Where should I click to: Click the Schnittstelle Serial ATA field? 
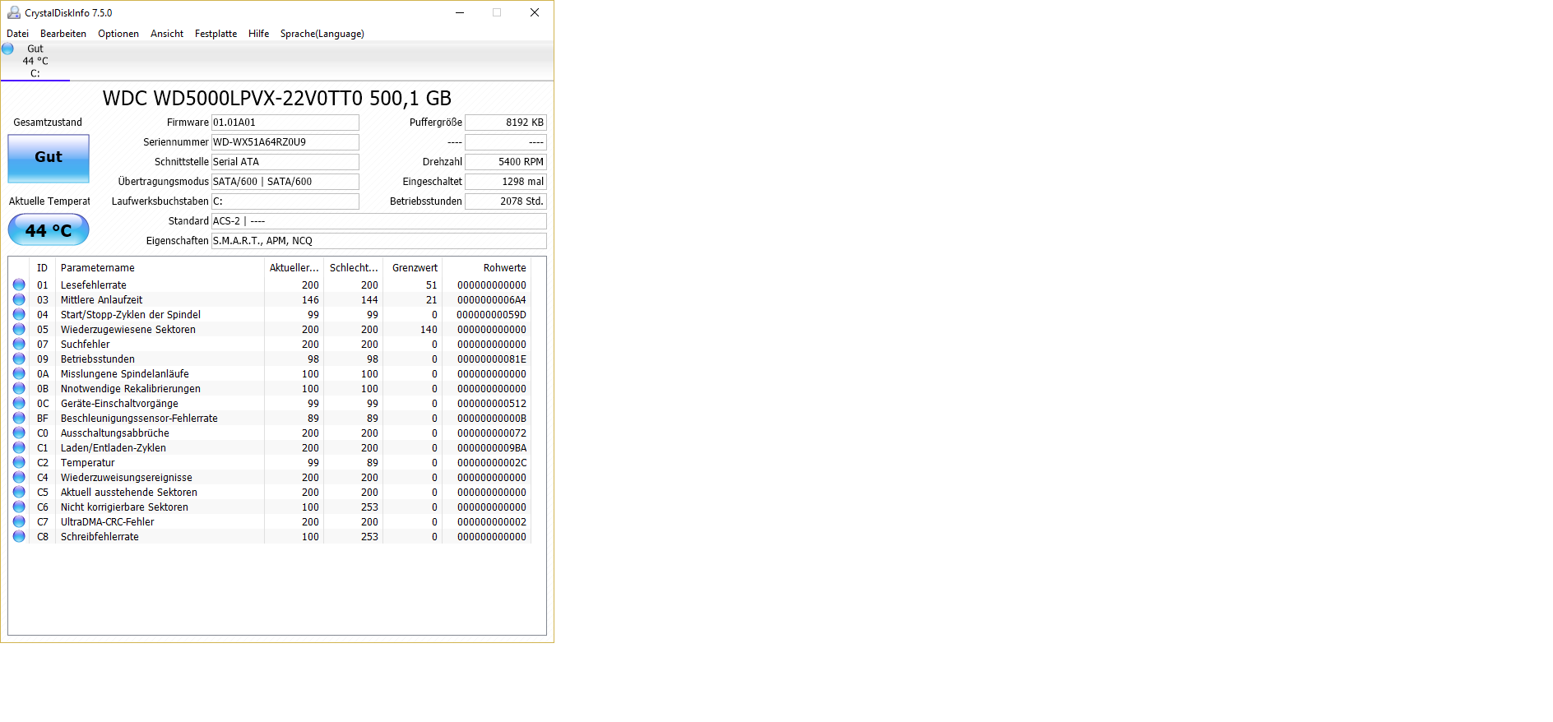click(285, 162)
